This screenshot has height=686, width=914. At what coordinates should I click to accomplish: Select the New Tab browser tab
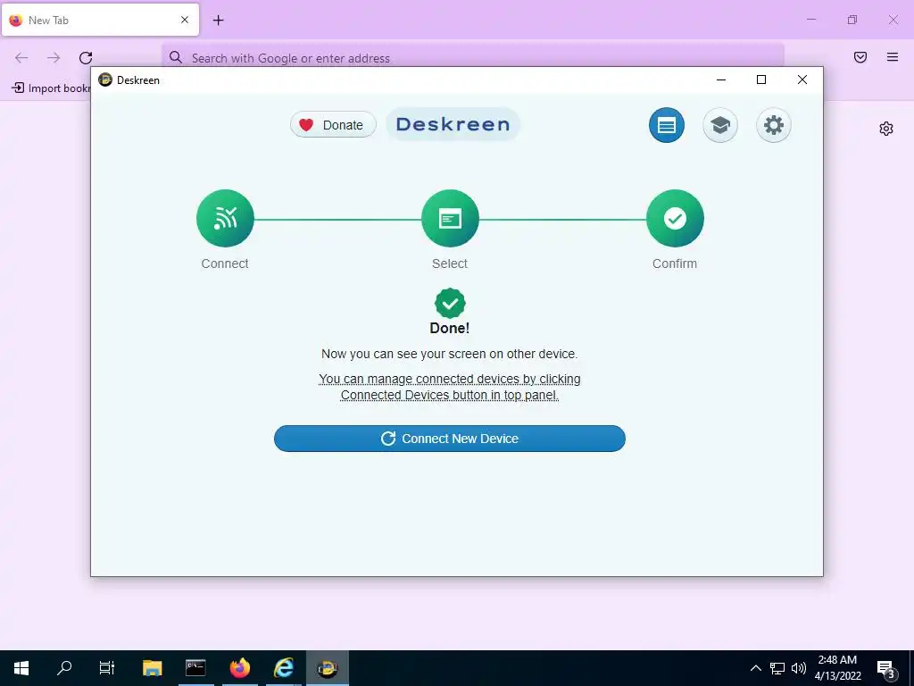[x=100, y=20]
